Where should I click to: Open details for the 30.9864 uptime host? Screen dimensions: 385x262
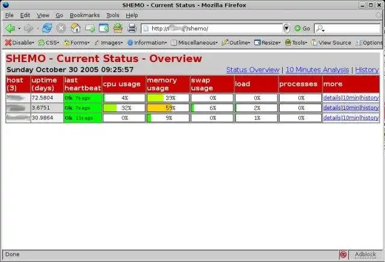(332, 118)
